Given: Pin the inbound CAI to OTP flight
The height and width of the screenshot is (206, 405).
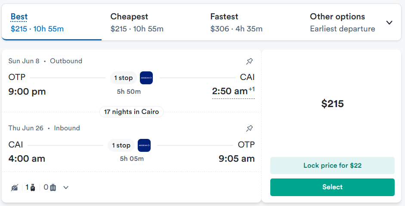Looking at the screenshot, I should [249, 128].
